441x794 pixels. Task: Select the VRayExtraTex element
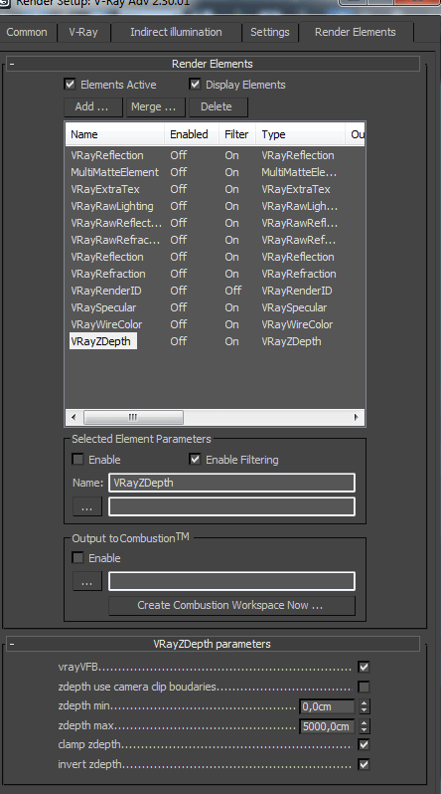click(x=105, y=189)
